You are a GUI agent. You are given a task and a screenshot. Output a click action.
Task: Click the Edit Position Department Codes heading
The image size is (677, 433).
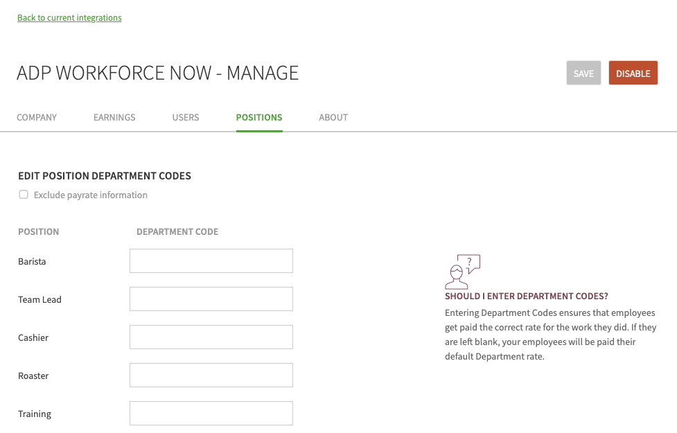105,176
